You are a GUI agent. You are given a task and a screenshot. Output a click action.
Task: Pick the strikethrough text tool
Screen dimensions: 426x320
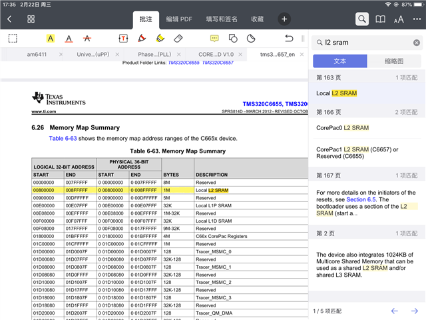click(87, 39)
